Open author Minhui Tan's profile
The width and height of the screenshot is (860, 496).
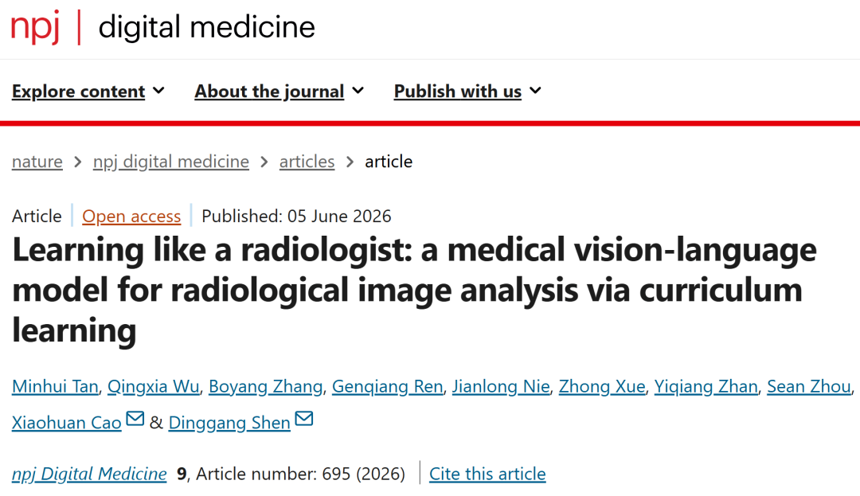click(55, 386)
